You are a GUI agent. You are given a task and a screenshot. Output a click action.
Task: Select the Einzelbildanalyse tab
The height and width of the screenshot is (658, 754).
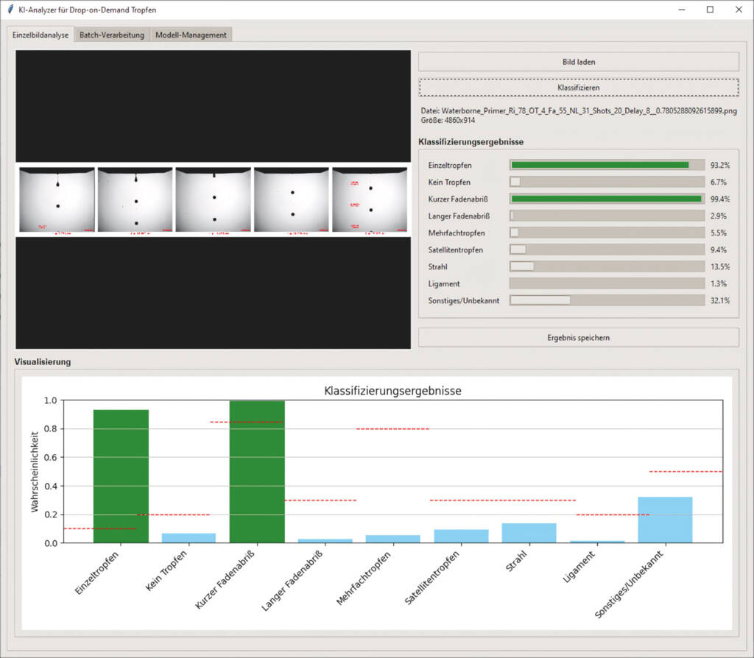point(40,35)
